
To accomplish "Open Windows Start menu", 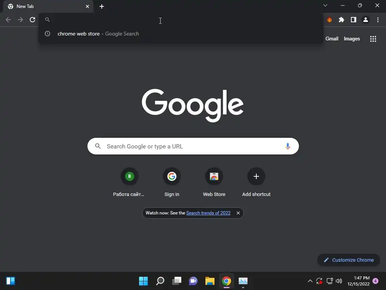I will pos(144,281).
